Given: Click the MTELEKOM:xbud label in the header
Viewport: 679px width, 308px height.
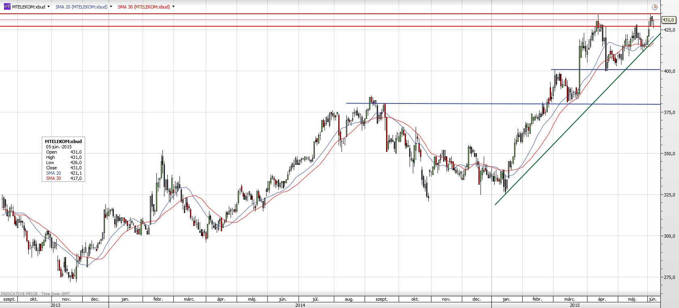Looking at the screenshot, I should (29, 7).
